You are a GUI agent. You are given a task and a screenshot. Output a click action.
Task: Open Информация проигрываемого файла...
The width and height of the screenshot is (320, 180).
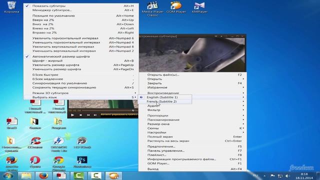coord(192,159)
